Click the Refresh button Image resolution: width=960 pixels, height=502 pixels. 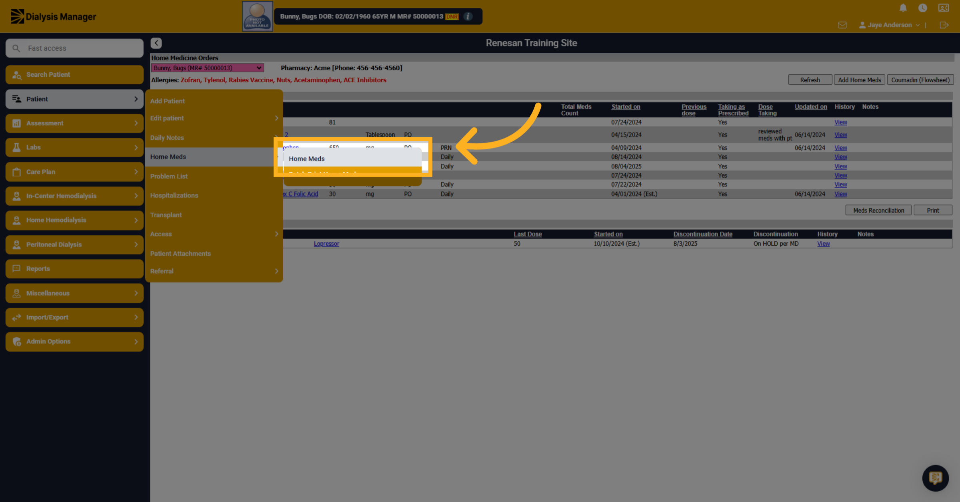coord(810,80)
